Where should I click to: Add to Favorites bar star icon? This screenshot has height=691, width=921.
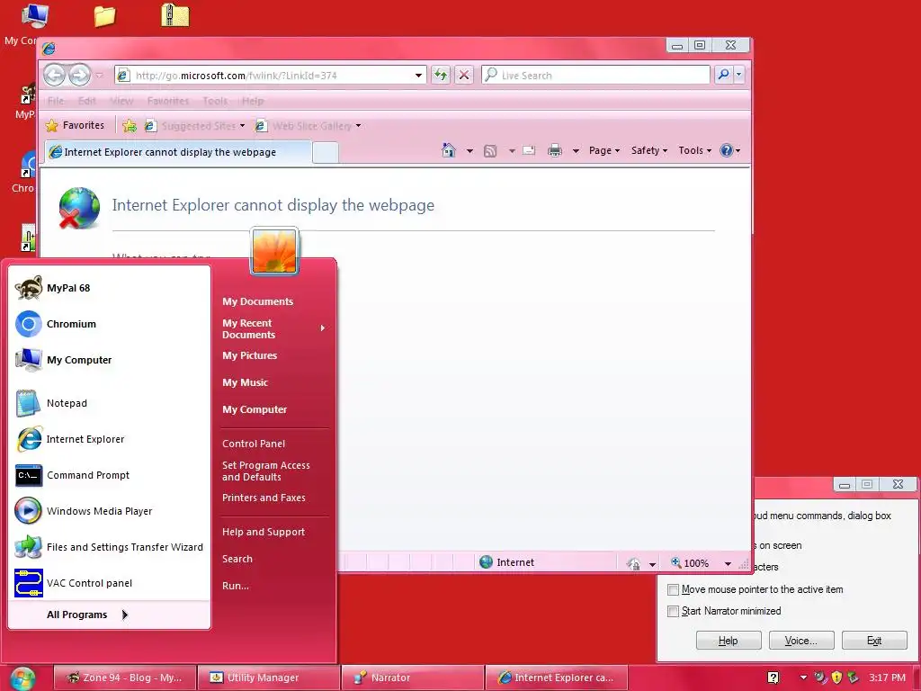pyautogui.click(x=130, y=126)
